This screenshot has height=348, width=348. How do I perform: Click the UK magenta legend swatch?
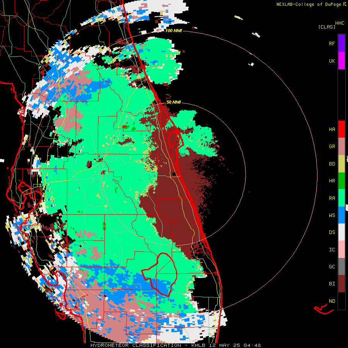tap(341, 61)
